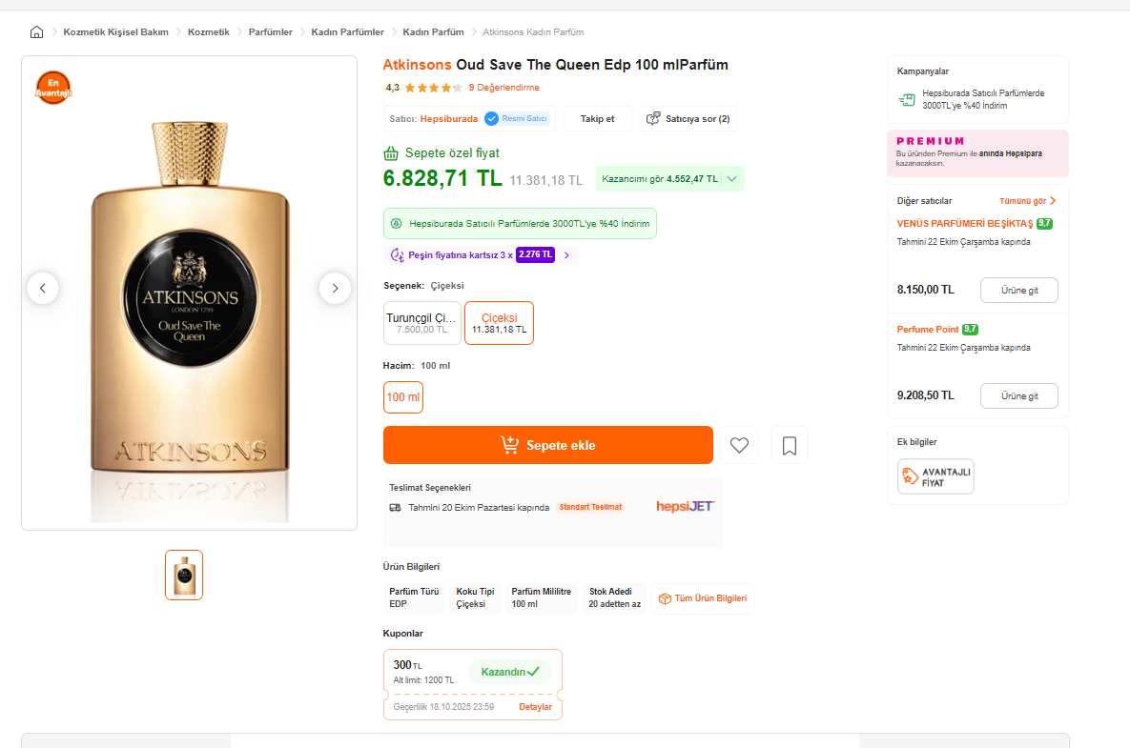Viewport: 1130px width, 748px height.
Task: Open the Parfümler breadcrumb category
Action: coord(270,32)
